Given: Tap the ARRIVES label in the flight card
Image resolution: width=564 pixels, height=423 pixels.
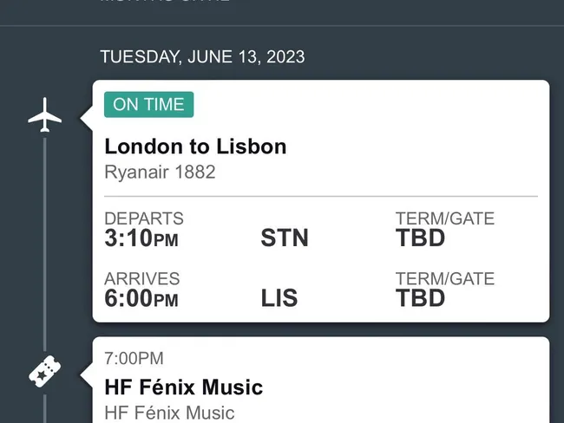Looking at the screenshot, I should click(x=142, y=279).
